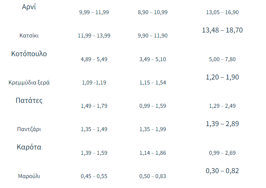The image size is (266, 188).
Task: Click the Κατσίκι product name
Action: pyautogui.click(x=29, y=36)
